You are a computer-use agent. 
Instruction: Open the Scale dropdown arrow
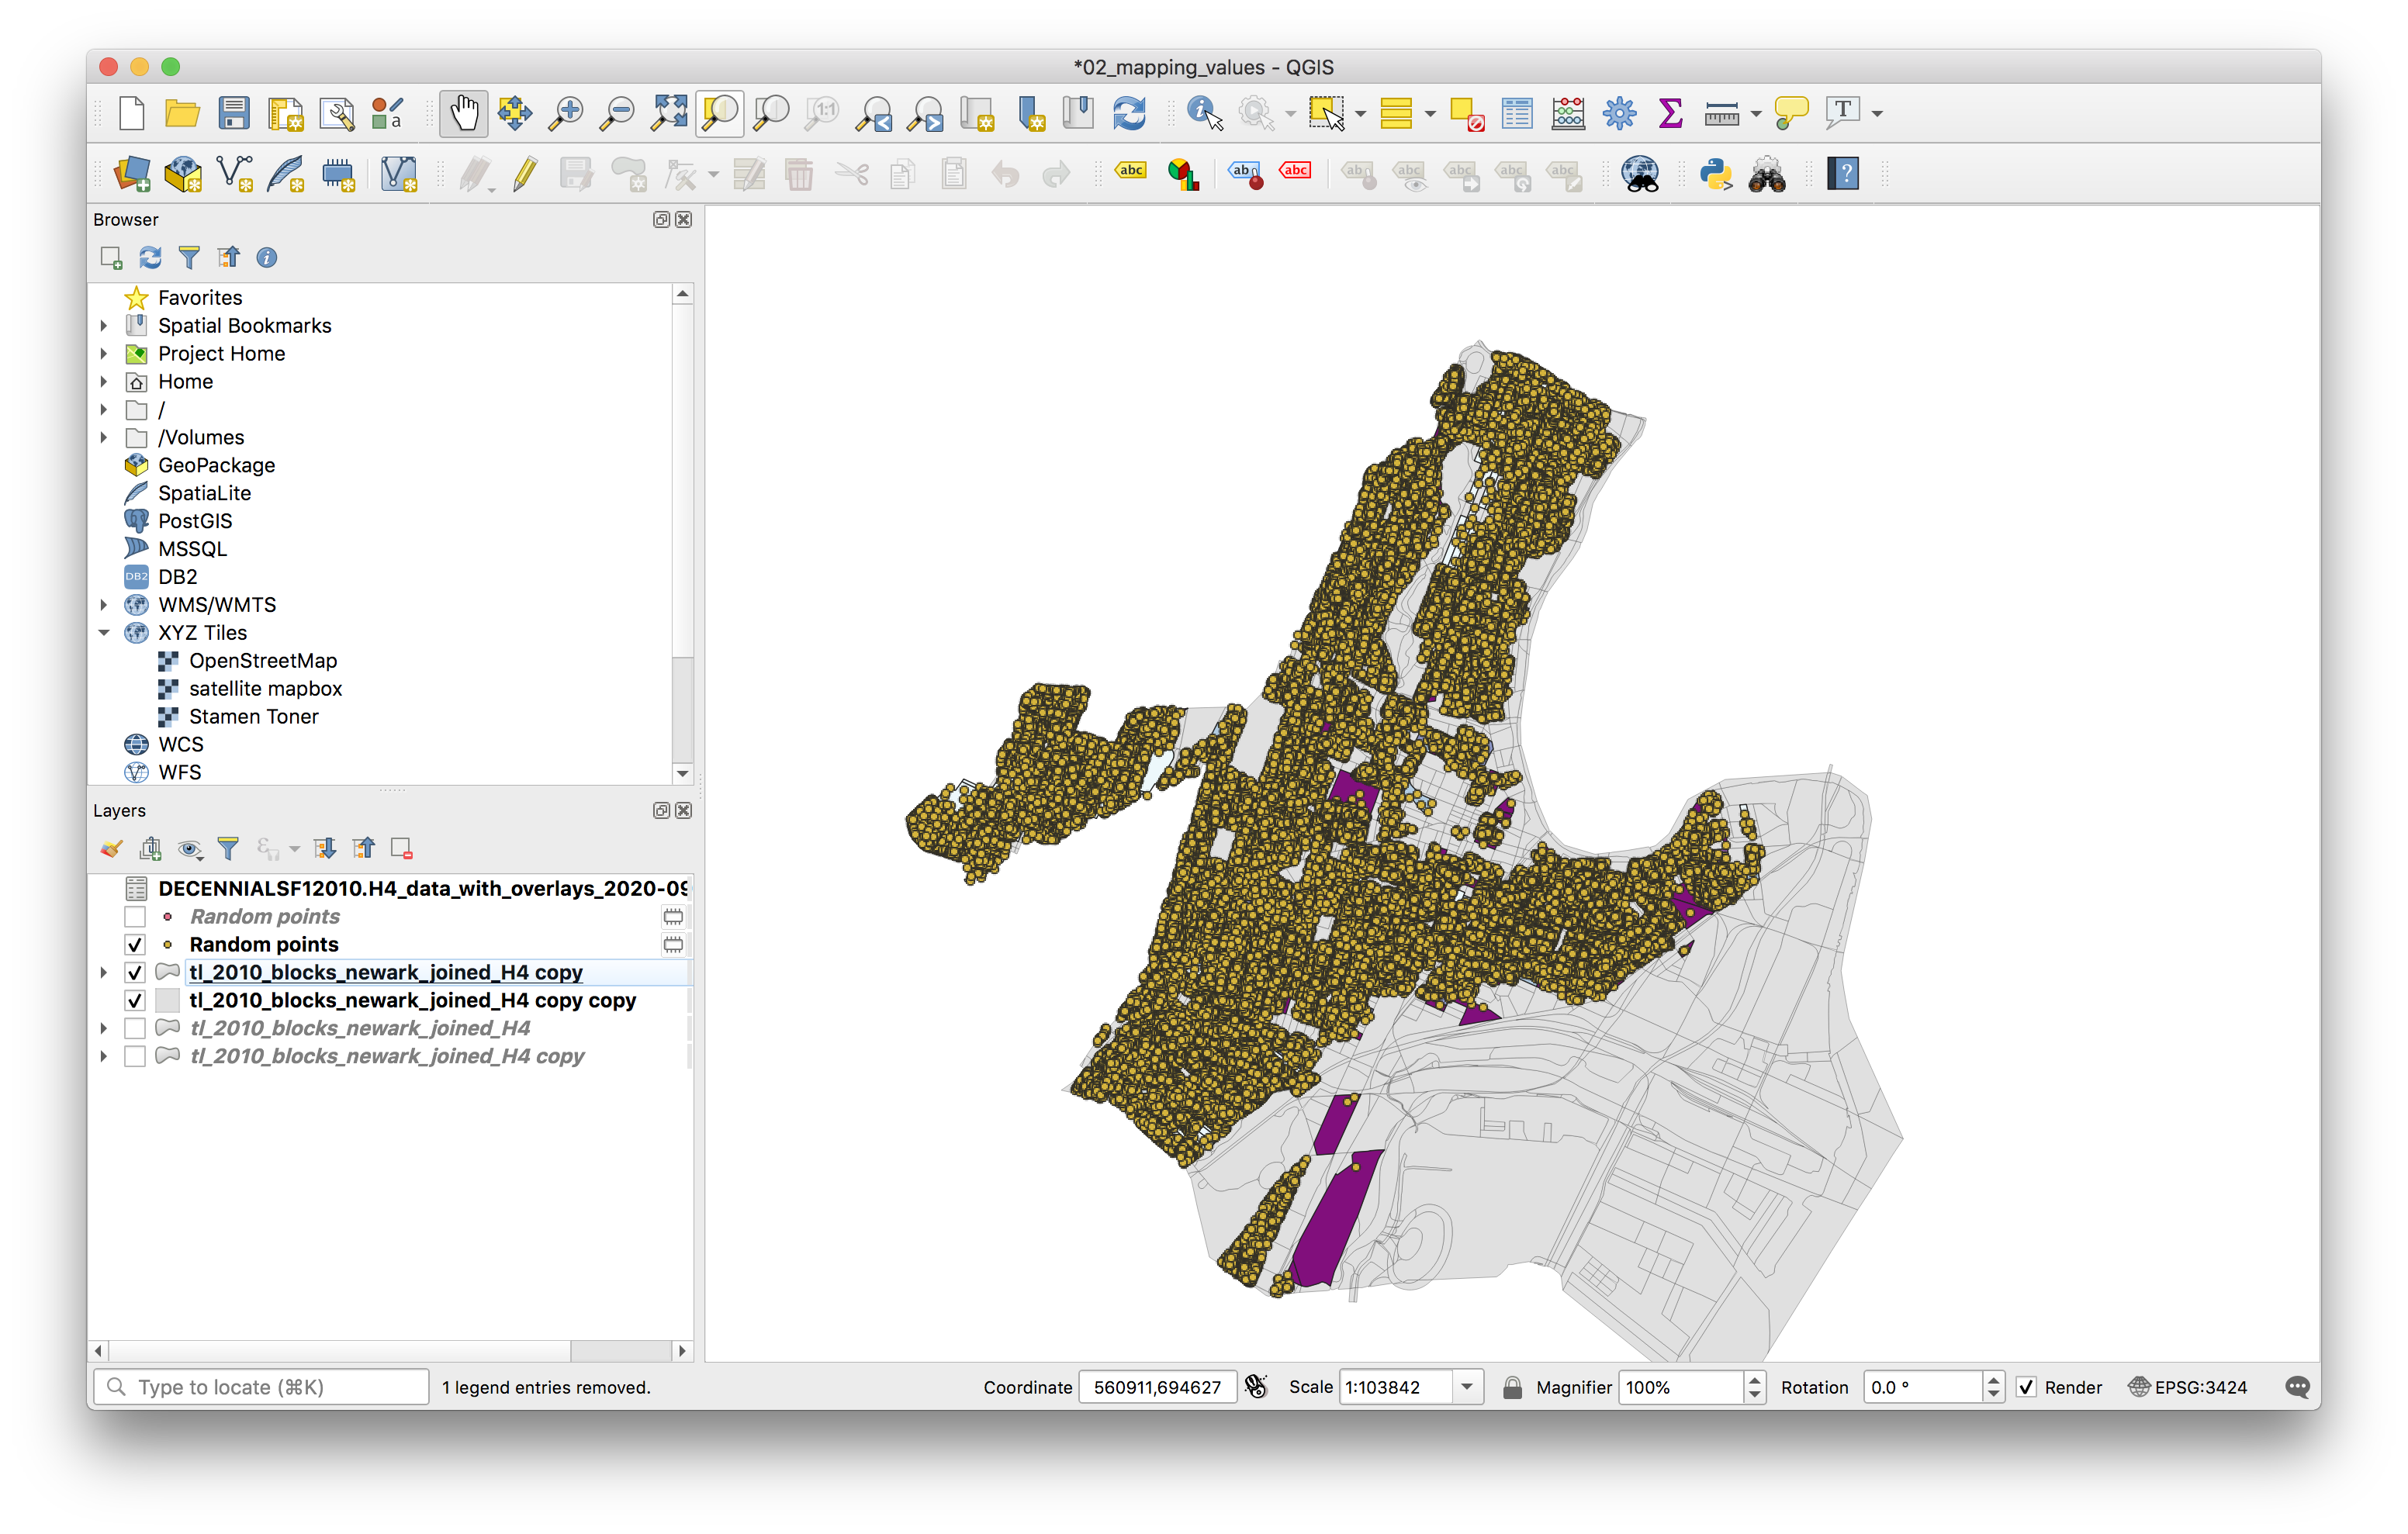(x=1466, y=1387)
